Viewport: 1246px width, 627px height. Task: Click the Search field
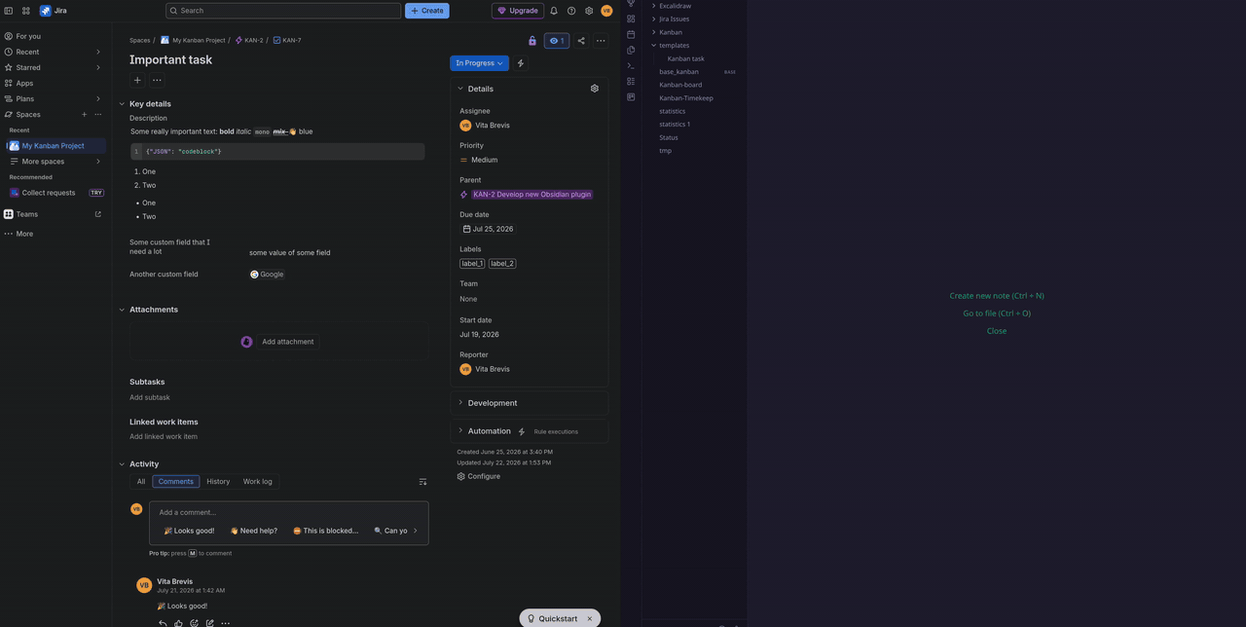click(283, 11)
